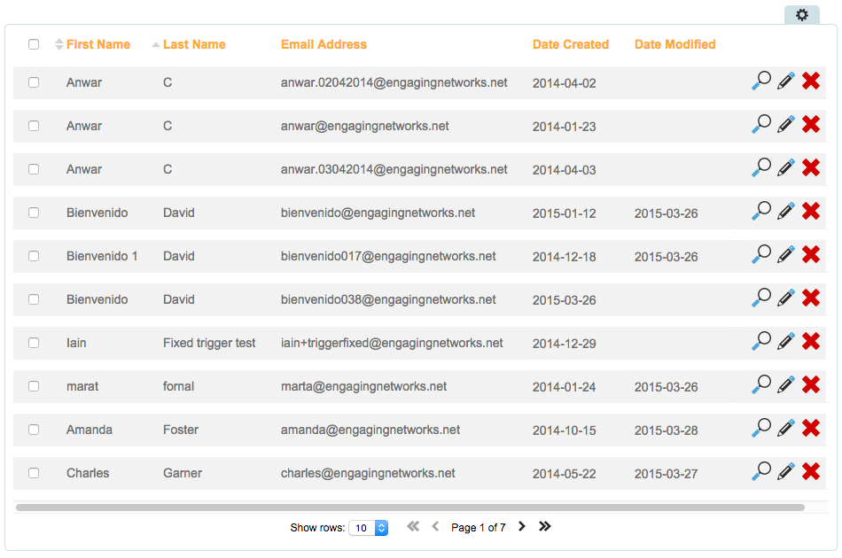Tick the select-all checkbox in header
The width and height of the screenshot is (842, 558).
click(x=34, y=44)
